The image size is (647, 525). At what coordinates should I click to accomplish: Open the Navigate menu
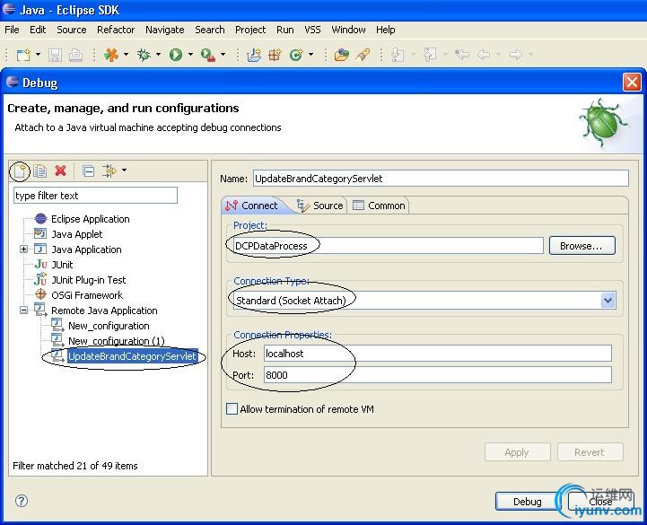tap(164, 30)
